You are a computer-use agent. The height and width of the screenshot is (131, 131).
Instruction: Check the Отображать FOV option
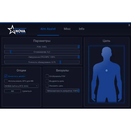coord(47,76)
